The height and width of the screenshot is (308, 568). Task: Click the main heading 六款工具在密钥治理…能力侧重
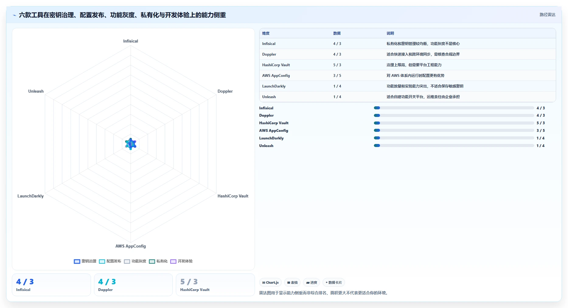click(x=122, y=15)
